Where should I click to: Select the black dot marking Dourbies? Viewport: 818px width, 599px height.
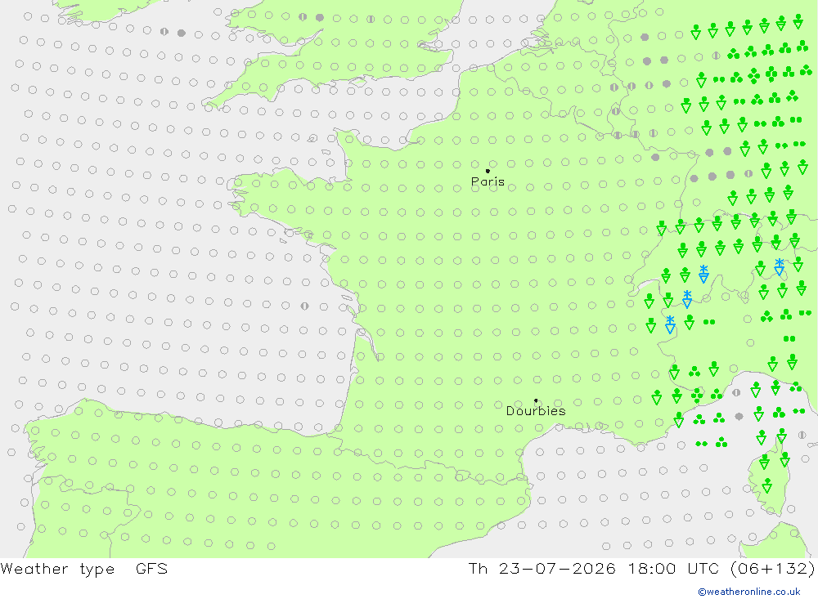536,400
